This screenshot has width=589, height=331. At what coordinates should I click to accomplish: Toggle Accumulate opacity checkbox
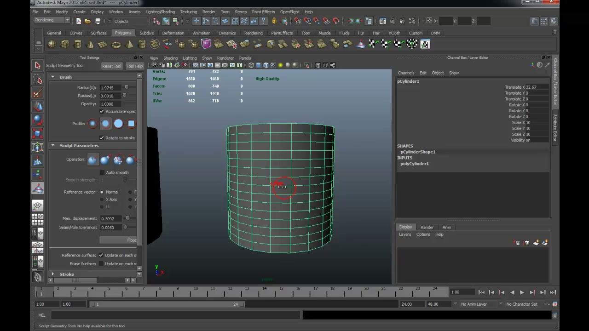(x=102, y=111)
